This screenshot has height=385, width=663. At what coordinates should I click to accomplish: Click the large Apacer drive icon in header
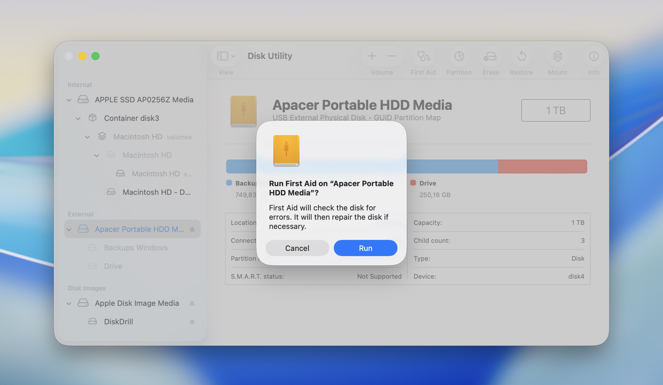click(x=243, y=112)
